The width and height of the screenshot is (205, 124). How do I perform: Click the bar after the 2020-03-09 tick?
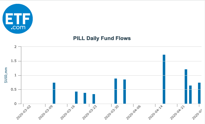pos(54,93)
